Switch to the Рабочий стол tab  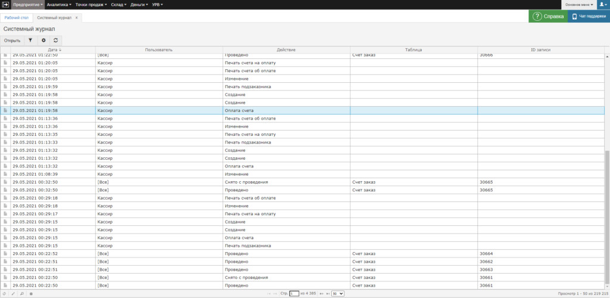[x=17, y=18]
